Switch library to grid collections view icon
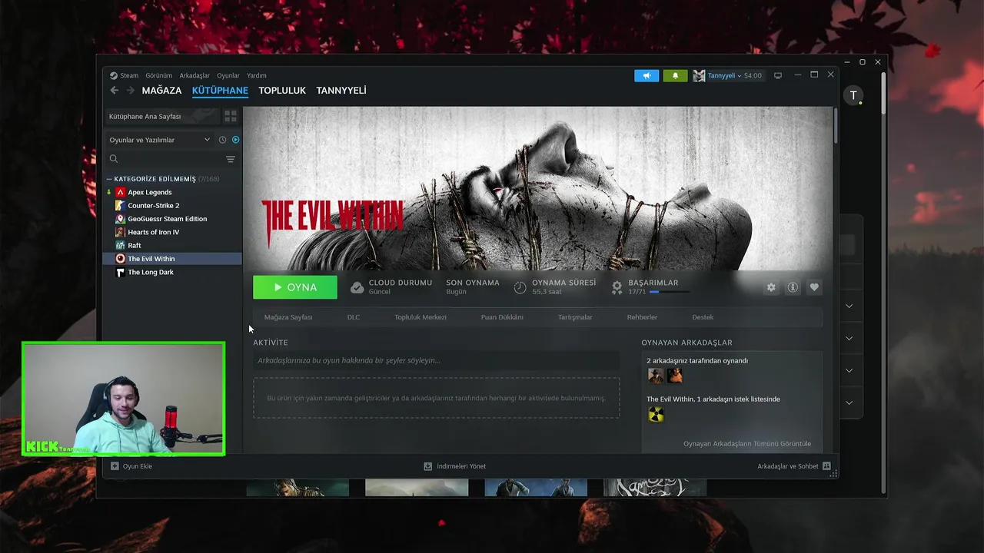The height and width of the screenshot is (553, 984). point(231,116)
